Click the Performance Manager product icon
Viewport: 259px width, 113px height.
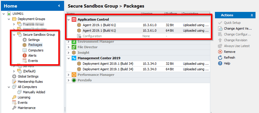coord(74,75)
